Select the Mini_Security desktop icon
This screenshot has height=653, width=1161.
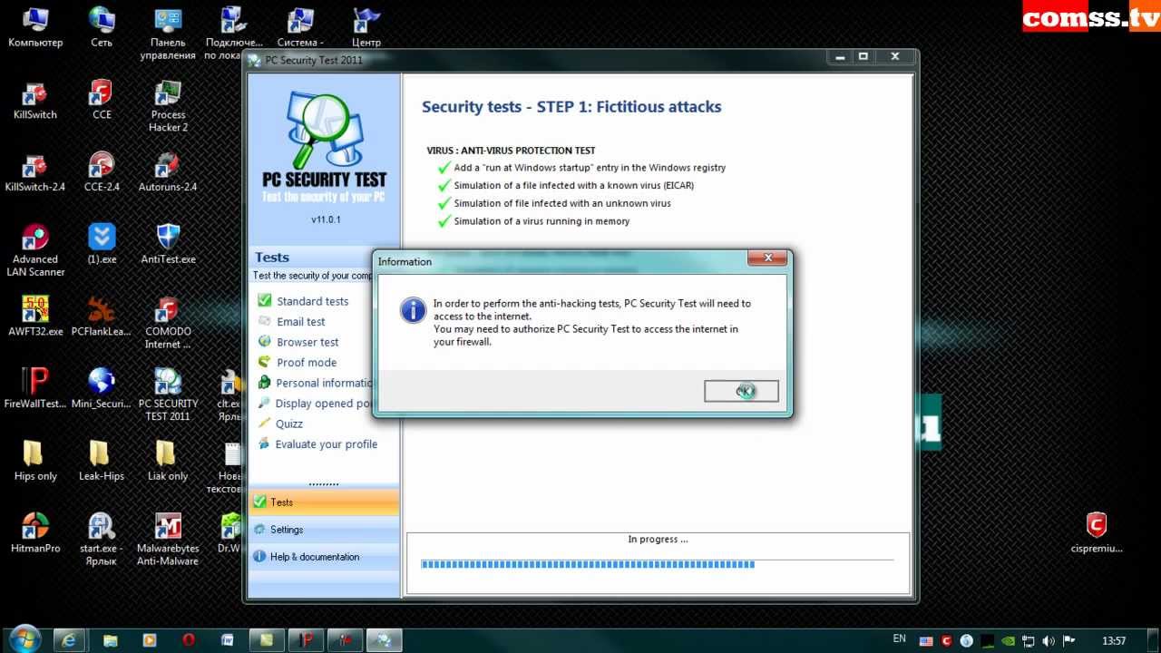coord(102,389)
